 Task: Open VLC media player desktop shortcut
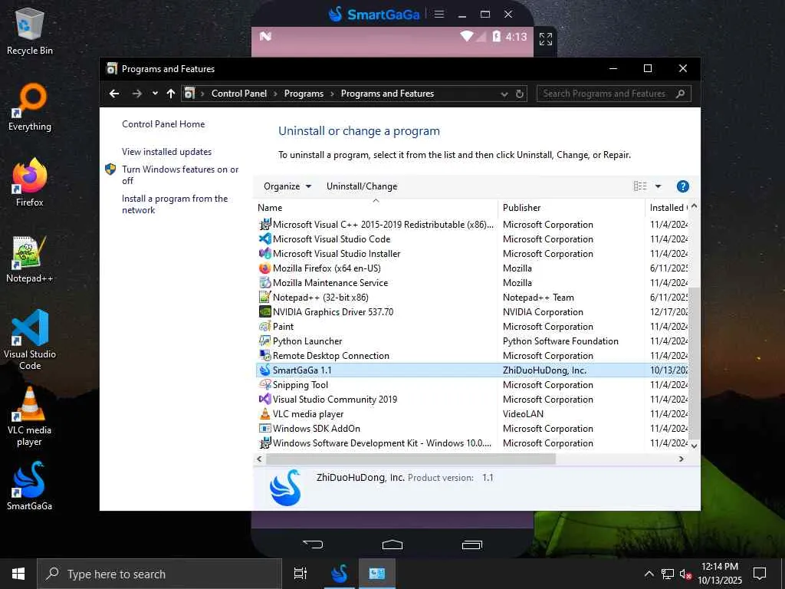(x=30, y=416)
